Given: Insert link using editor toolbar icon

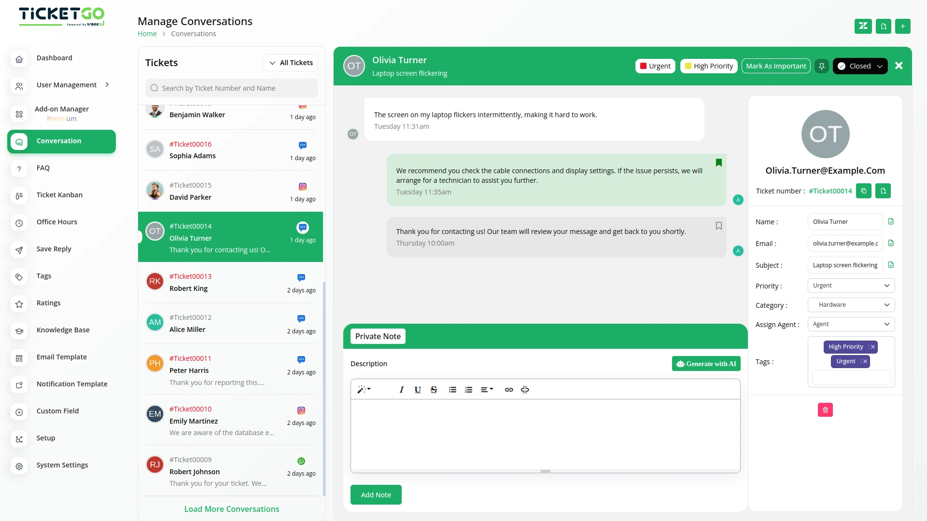Looking at the screenshot, I should [x=509, y=390].
